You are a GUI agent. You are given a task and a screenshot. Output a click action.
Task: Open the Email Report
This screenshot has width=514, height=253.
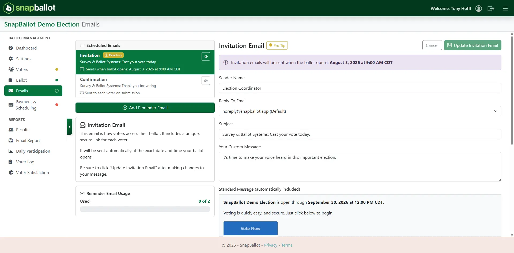[x=33, y=140]
